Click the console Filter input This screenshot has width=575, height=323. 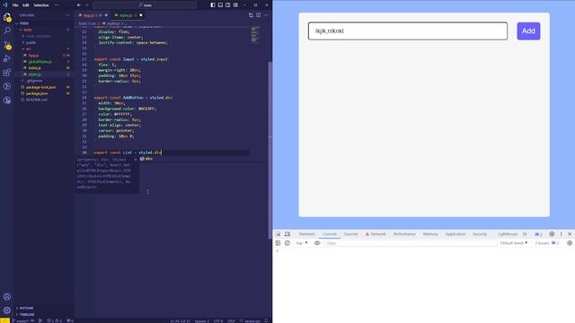click(410, 243)
